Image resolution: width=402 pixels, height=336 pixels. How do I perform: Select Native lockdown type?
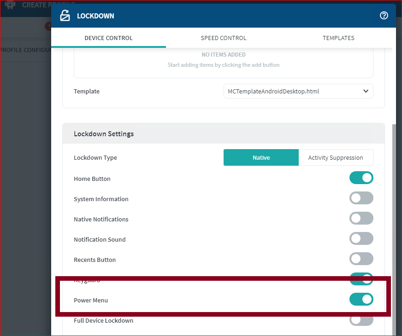[x=261, y=157]
